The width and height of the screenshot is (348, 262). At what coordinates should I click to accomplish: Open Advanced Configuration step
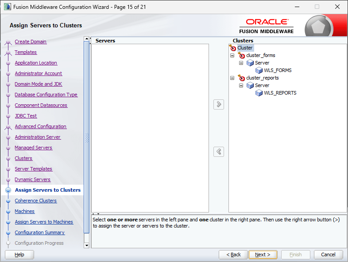point(41,127)
